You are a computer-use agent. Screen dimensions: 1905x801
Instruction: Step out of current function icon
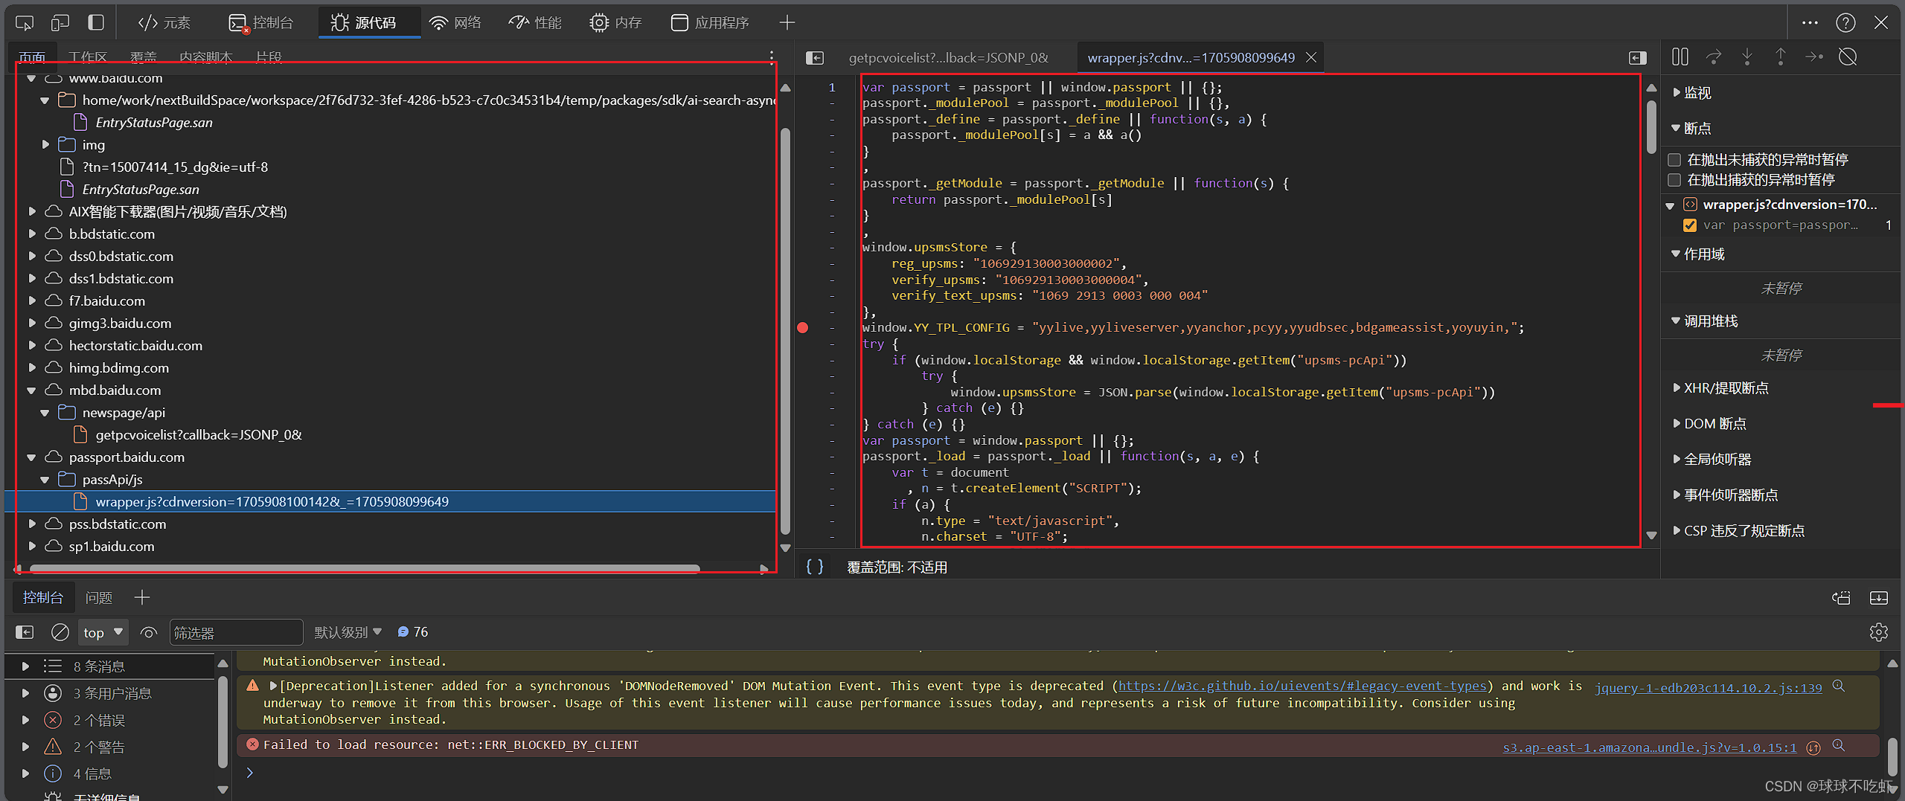pyautogui.click(x=1781, y=57)
